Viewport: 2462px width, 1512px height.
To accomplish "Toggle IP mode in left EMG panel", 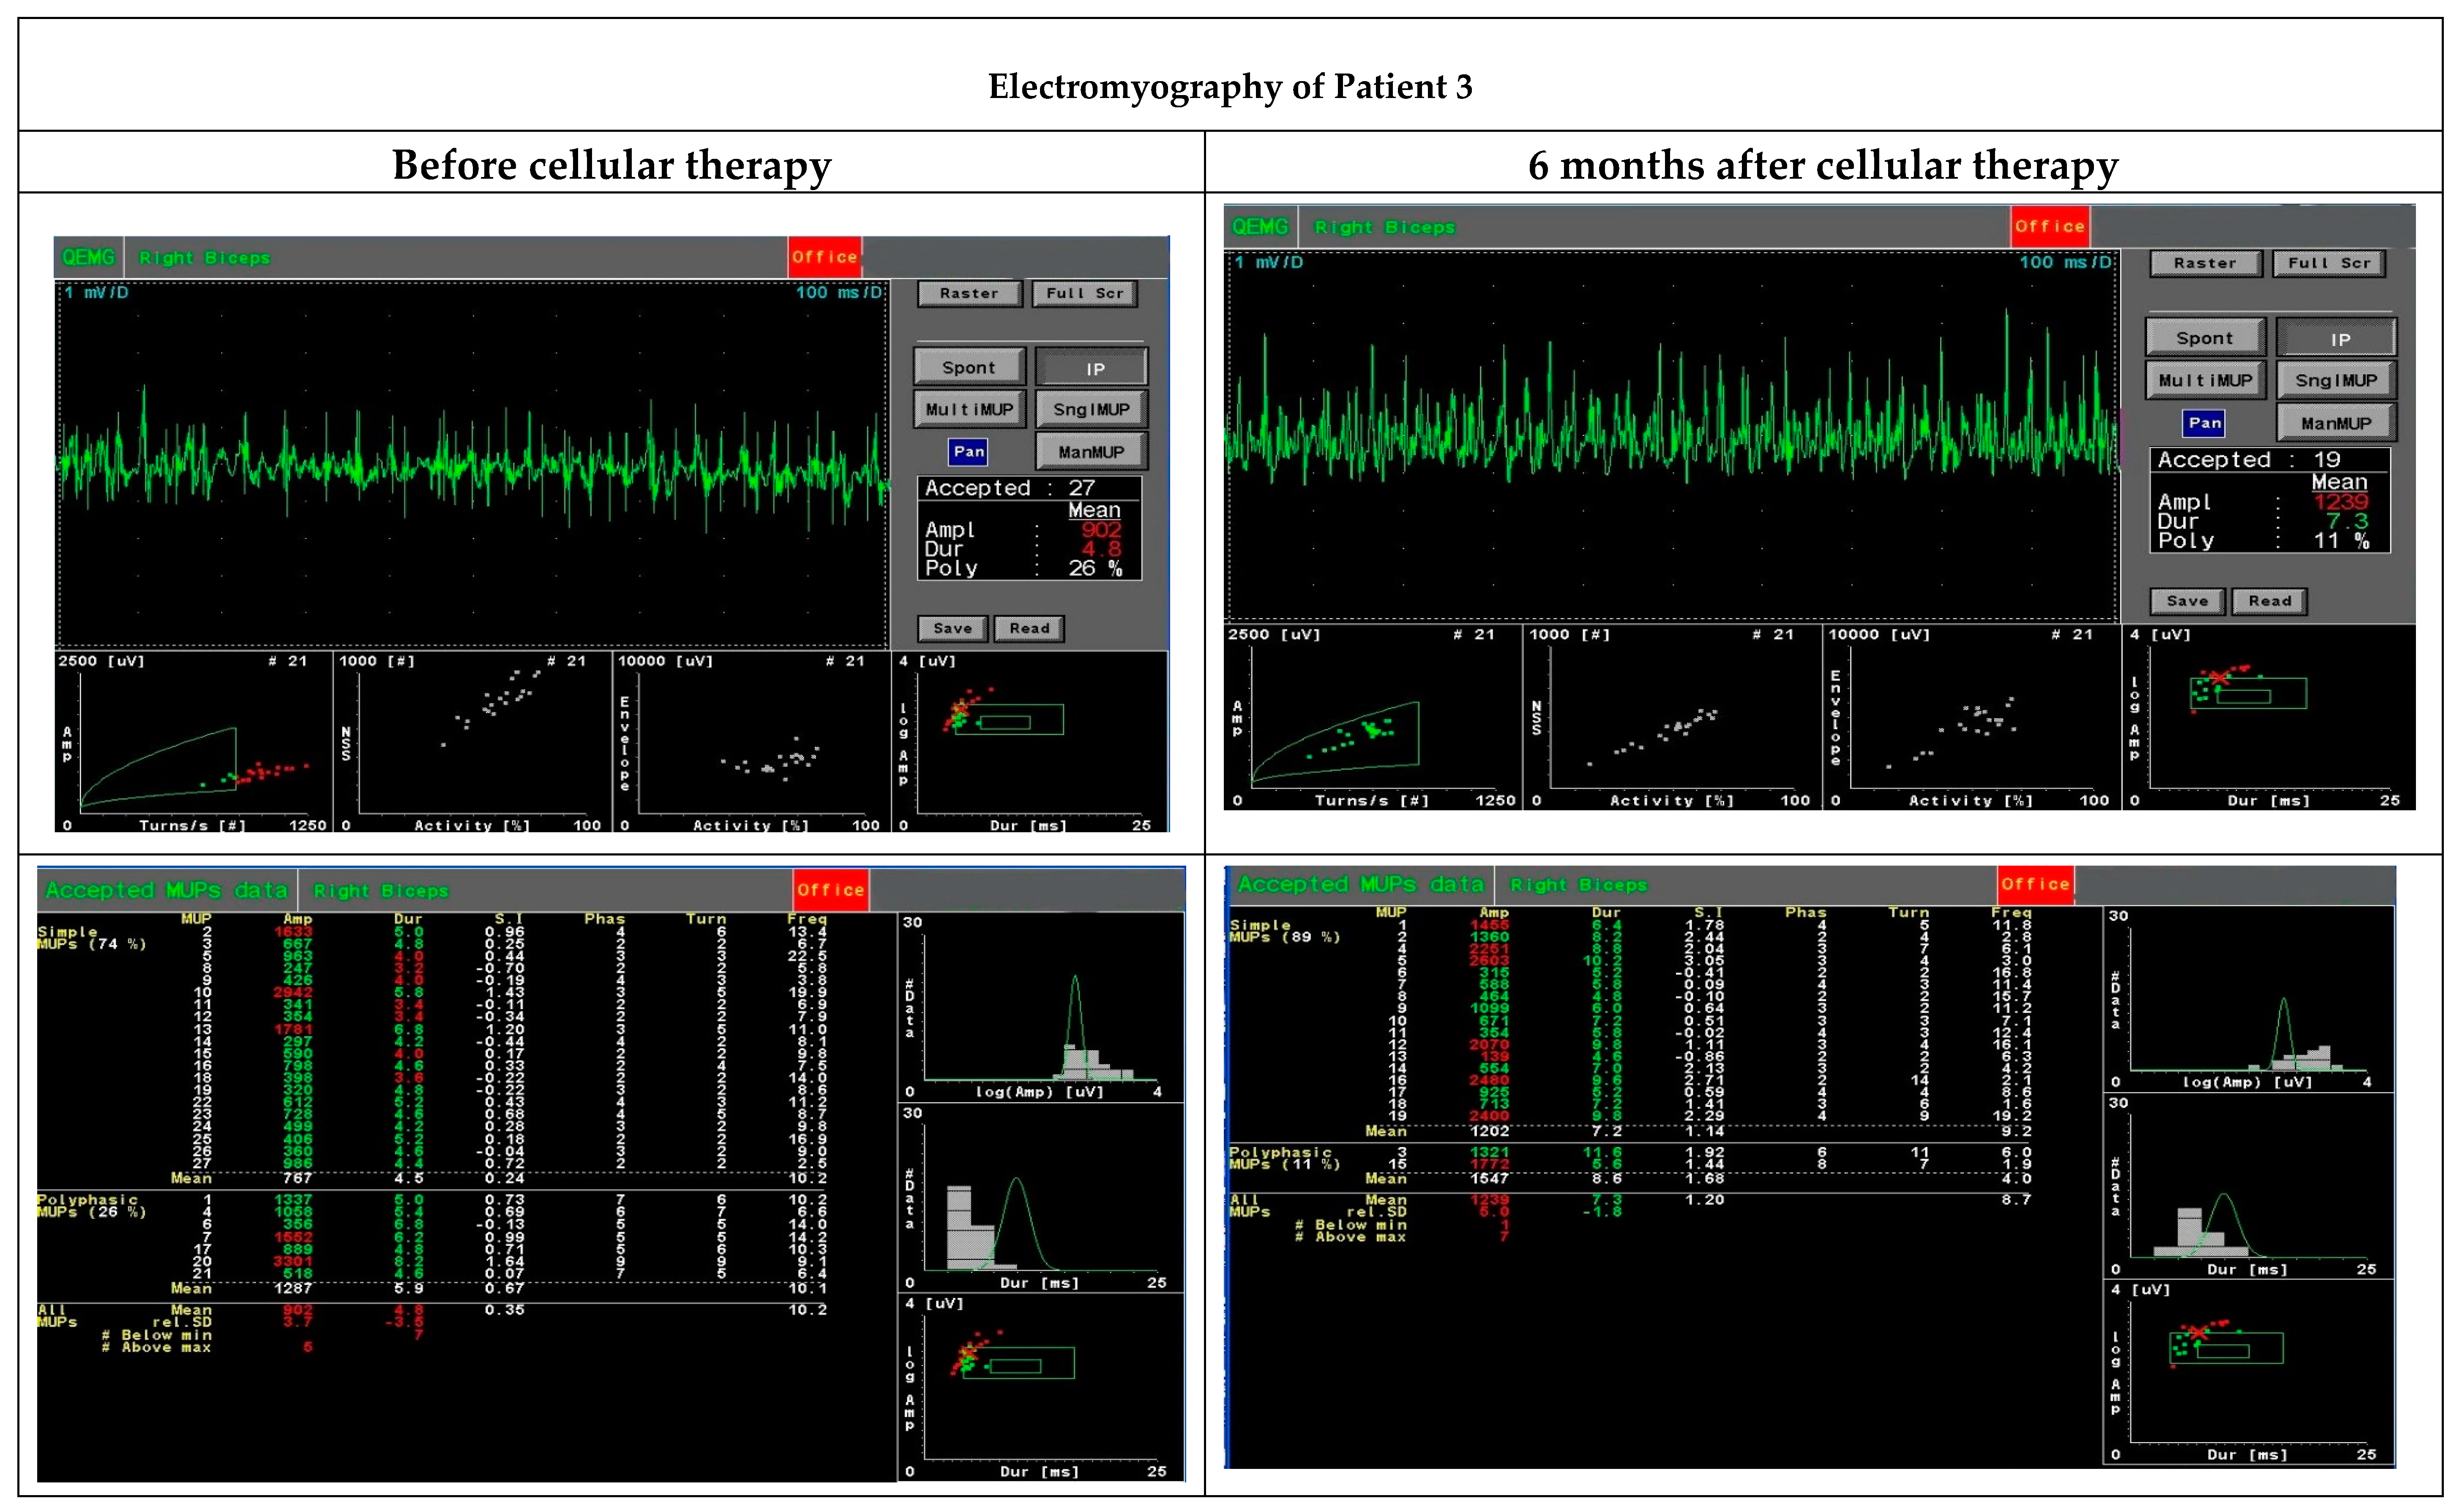I will (x=1092, y=368).
